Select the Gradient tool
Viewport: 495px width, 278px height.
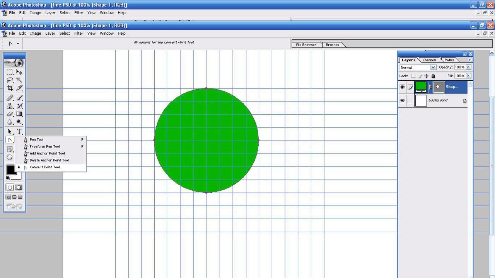pyautogui.click(x=19, y=114)
